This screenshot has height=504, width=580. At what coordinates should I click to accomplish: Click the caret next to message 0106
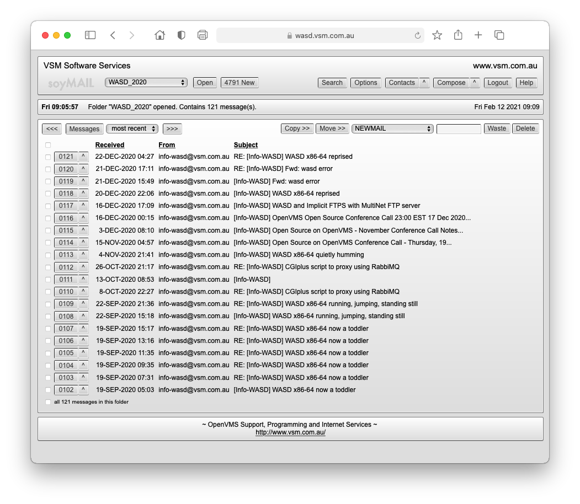tap(83, 341)
